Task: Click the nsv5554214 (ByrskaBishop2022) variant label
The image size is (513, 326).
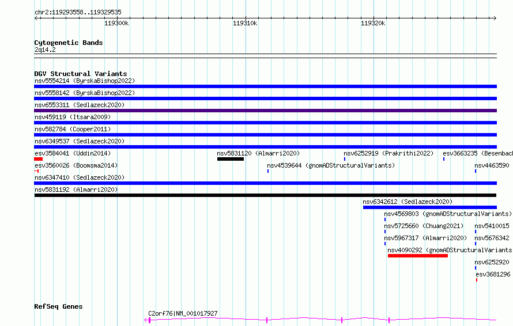Action: click(x=85, y=81)
